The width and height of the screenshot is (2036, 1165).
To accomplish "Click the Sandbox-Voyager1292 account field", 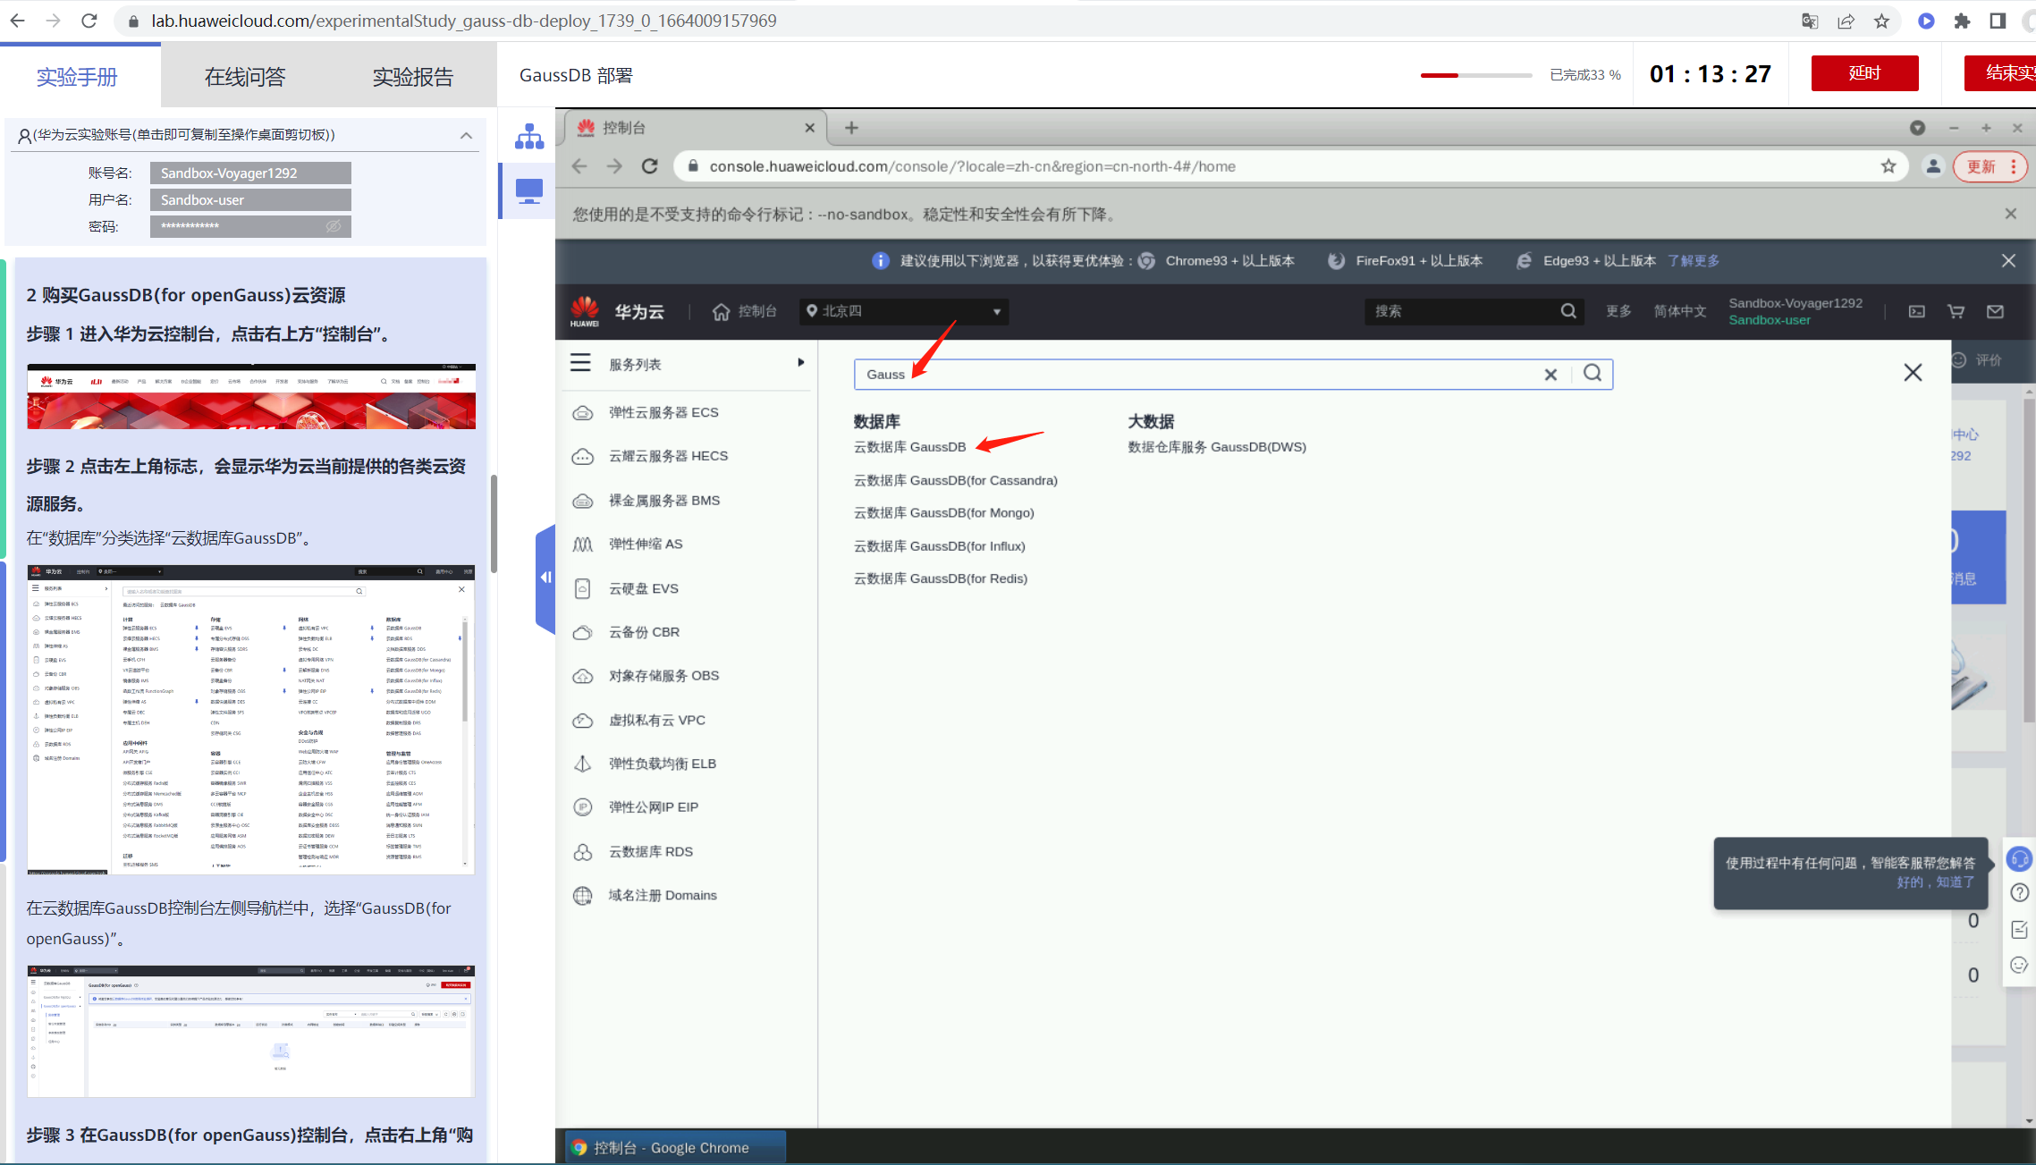I will tap(250, 173).
